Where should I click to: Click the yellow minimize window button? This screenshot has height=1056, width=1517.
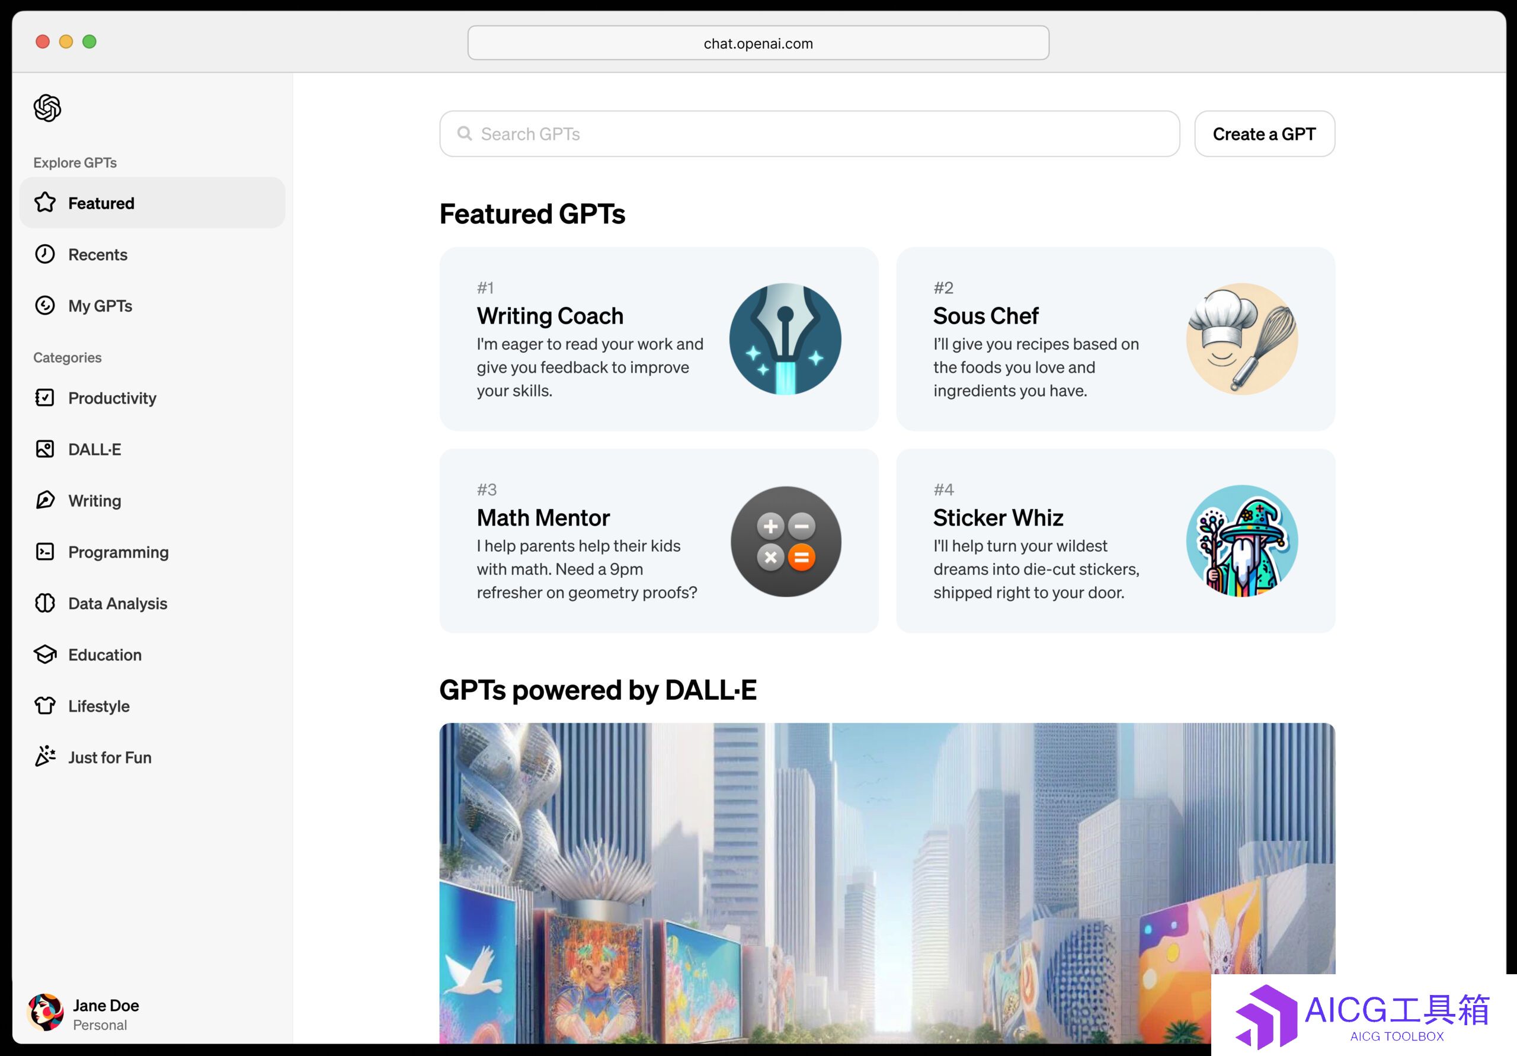point(66,41)
